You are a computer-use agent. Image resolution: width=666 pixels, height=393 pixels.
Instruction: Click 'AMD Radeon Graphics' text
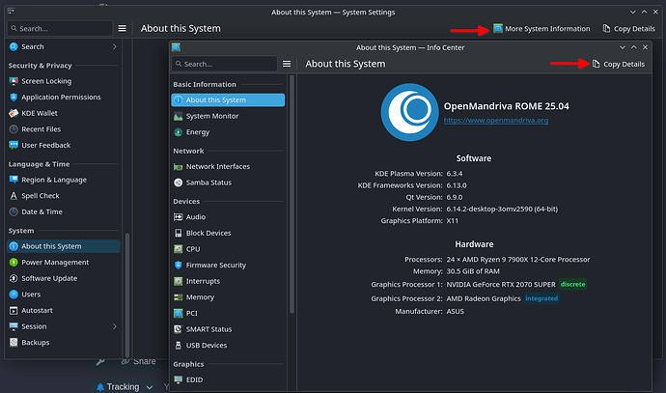[484, 298]
